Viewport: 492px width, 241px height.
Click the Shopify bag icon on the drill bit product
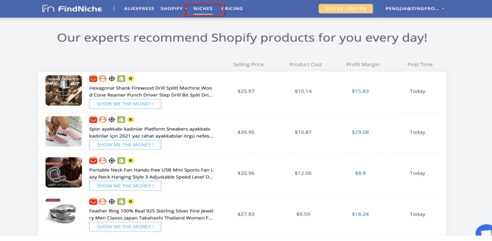(121, 78)
